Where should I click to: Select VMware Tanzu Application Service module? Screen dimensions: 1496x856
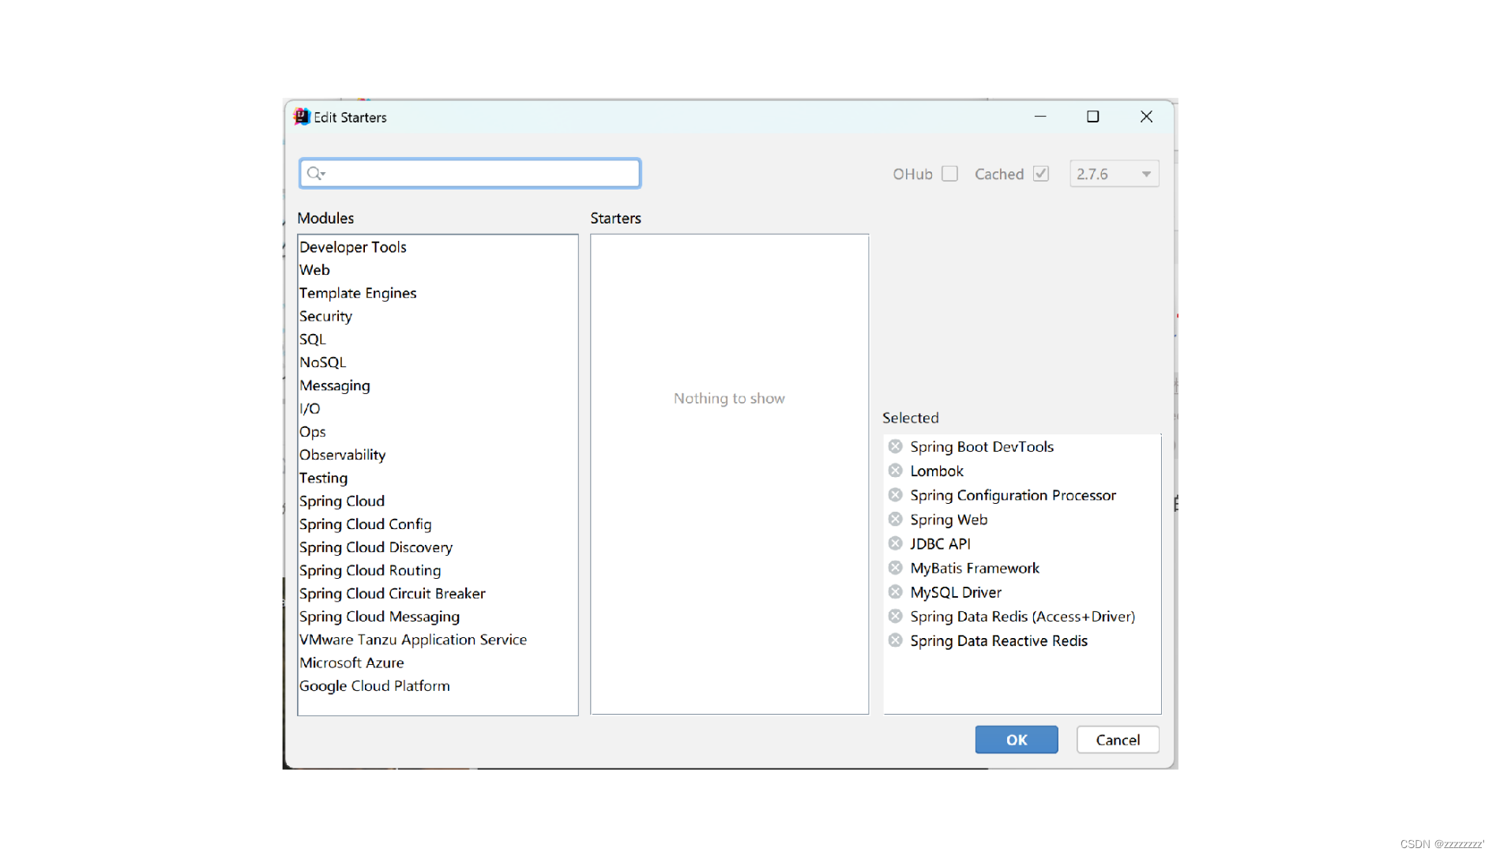coord(438,640)
